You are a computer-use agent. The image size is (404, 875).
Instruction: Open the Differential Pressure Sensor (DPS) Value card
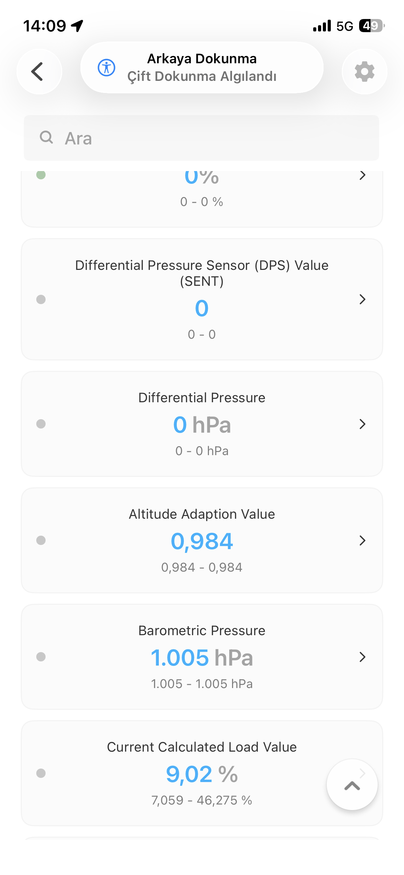(x=202, y=299)
